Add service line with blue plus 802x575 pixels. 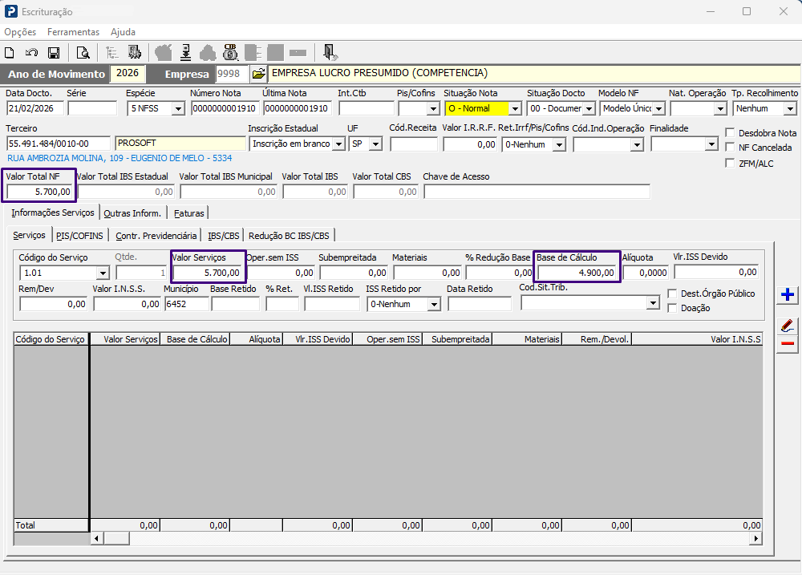[788, 294]
